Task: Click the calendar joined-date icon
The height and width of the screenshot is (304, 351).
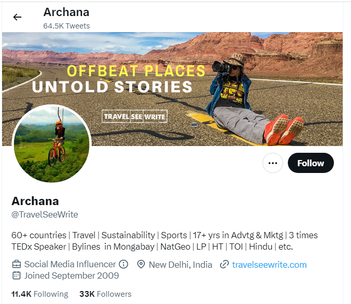Action: point(17,276)
